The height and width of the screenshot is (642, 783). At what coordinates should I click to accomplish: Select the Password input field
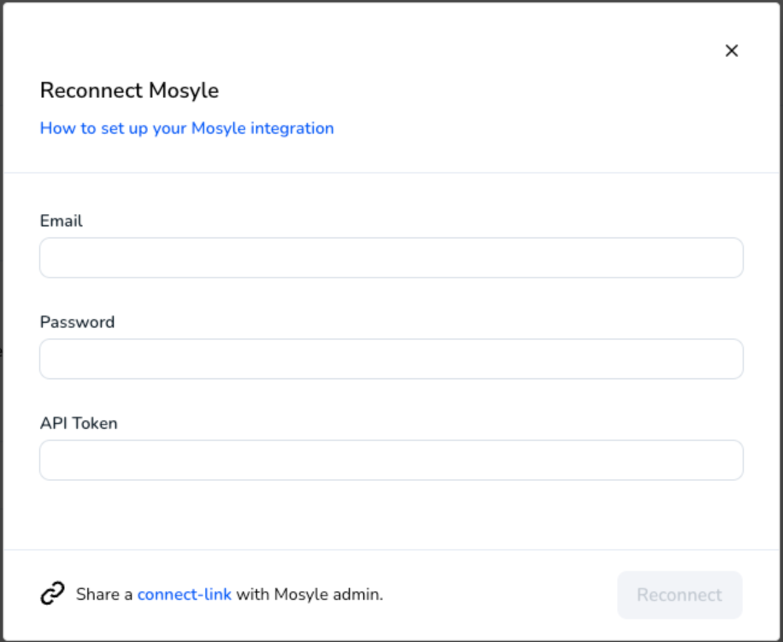click(391, 359)
